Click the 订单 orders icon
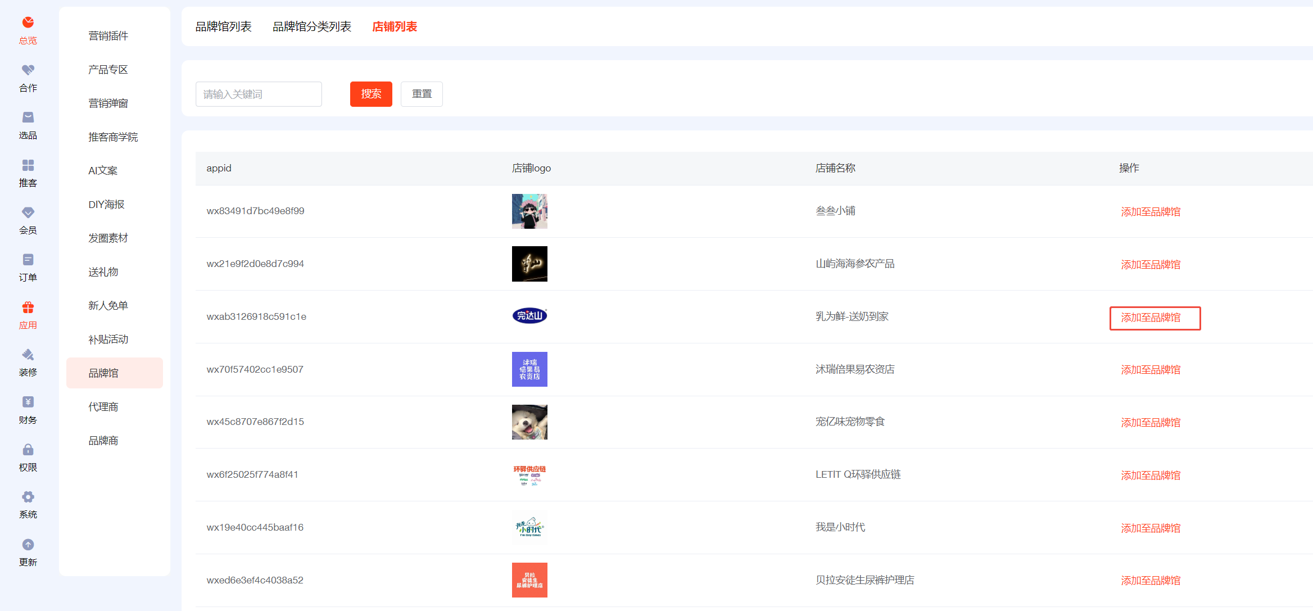This screenshot has width=1313, height=611. click(x=28, y=260)
